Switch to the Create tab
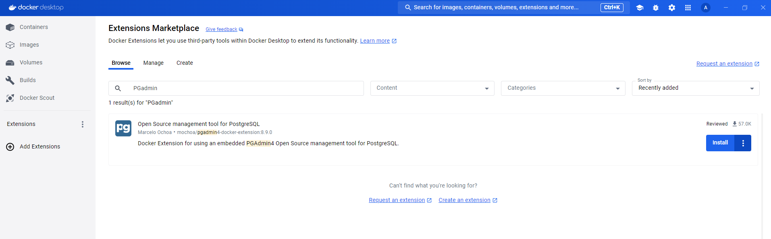 185,63
